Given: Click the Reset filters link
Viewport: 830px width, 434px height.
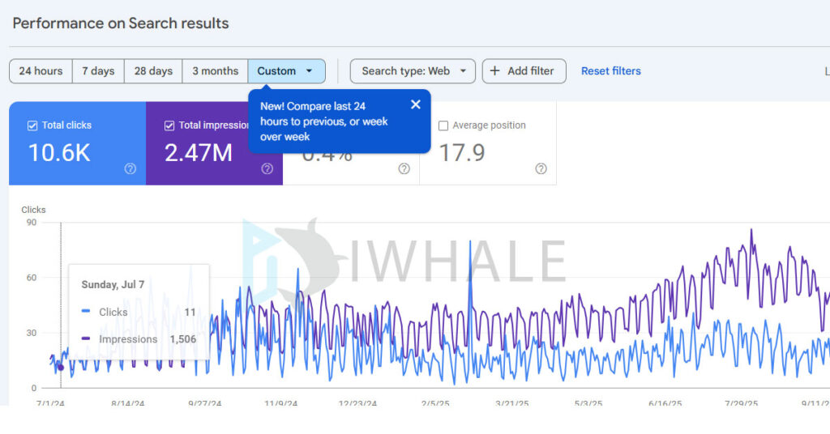Looking at the screenshot, I should (x=610, y=71).
